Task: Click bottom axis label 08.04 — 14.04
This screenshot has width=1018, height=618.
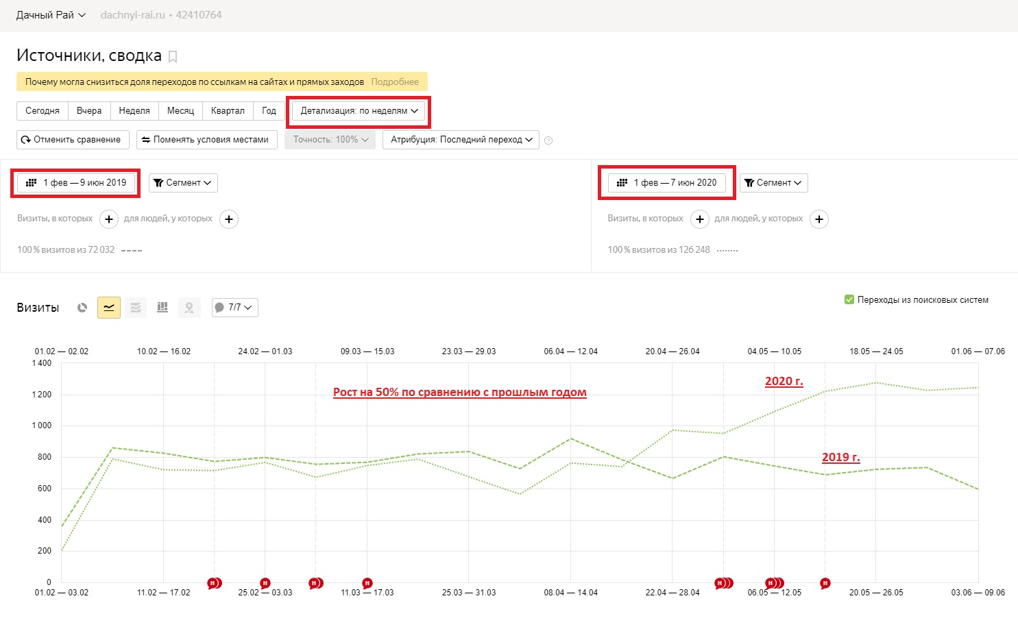Action: [571, 593]
